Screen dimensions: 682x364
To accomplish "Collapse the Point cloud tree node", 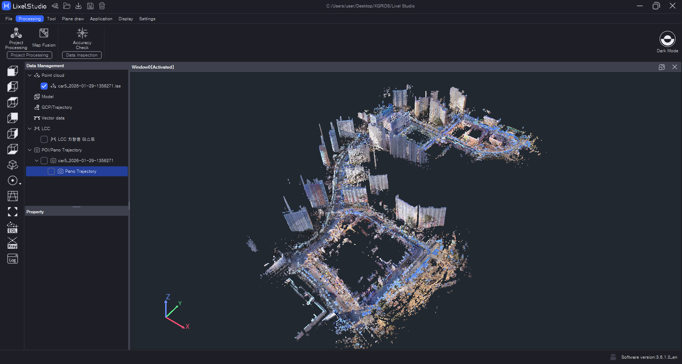I will (30, 75).
